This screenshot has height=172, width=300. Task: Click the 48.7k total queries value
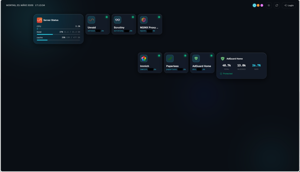pyautogui.click(x=226, y=65)
